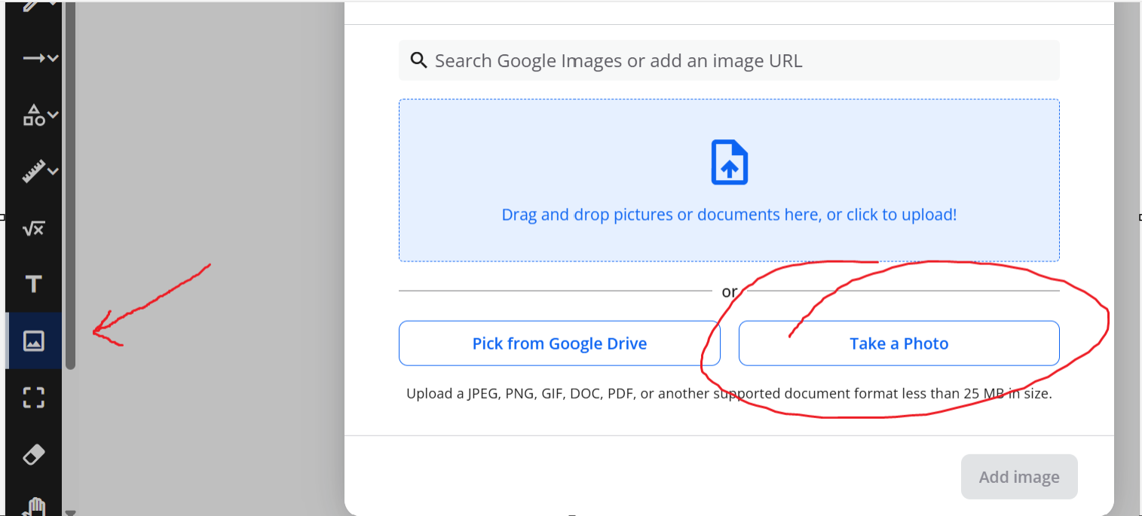Click the search magnifier icon

click(x=418, y=60)
